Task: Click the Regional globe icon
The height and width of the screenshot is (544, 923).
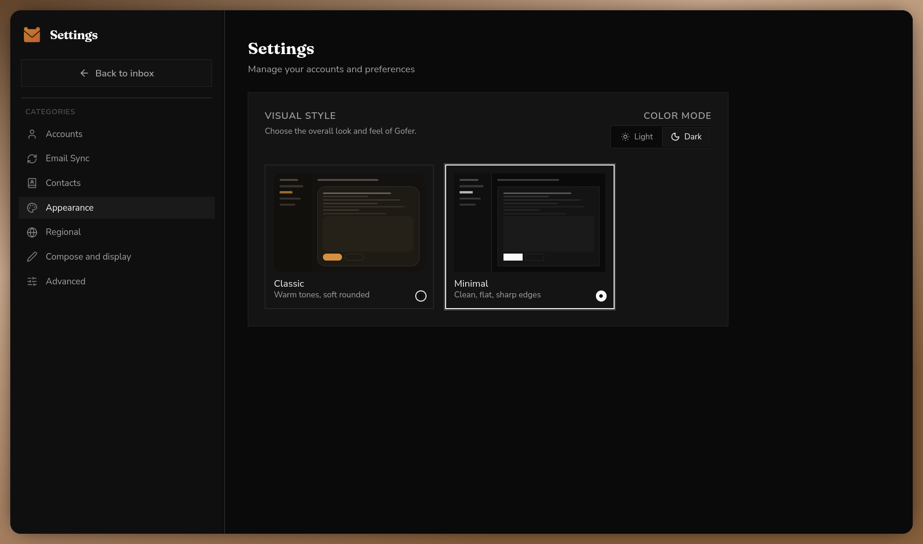Action: coord(32,232)
